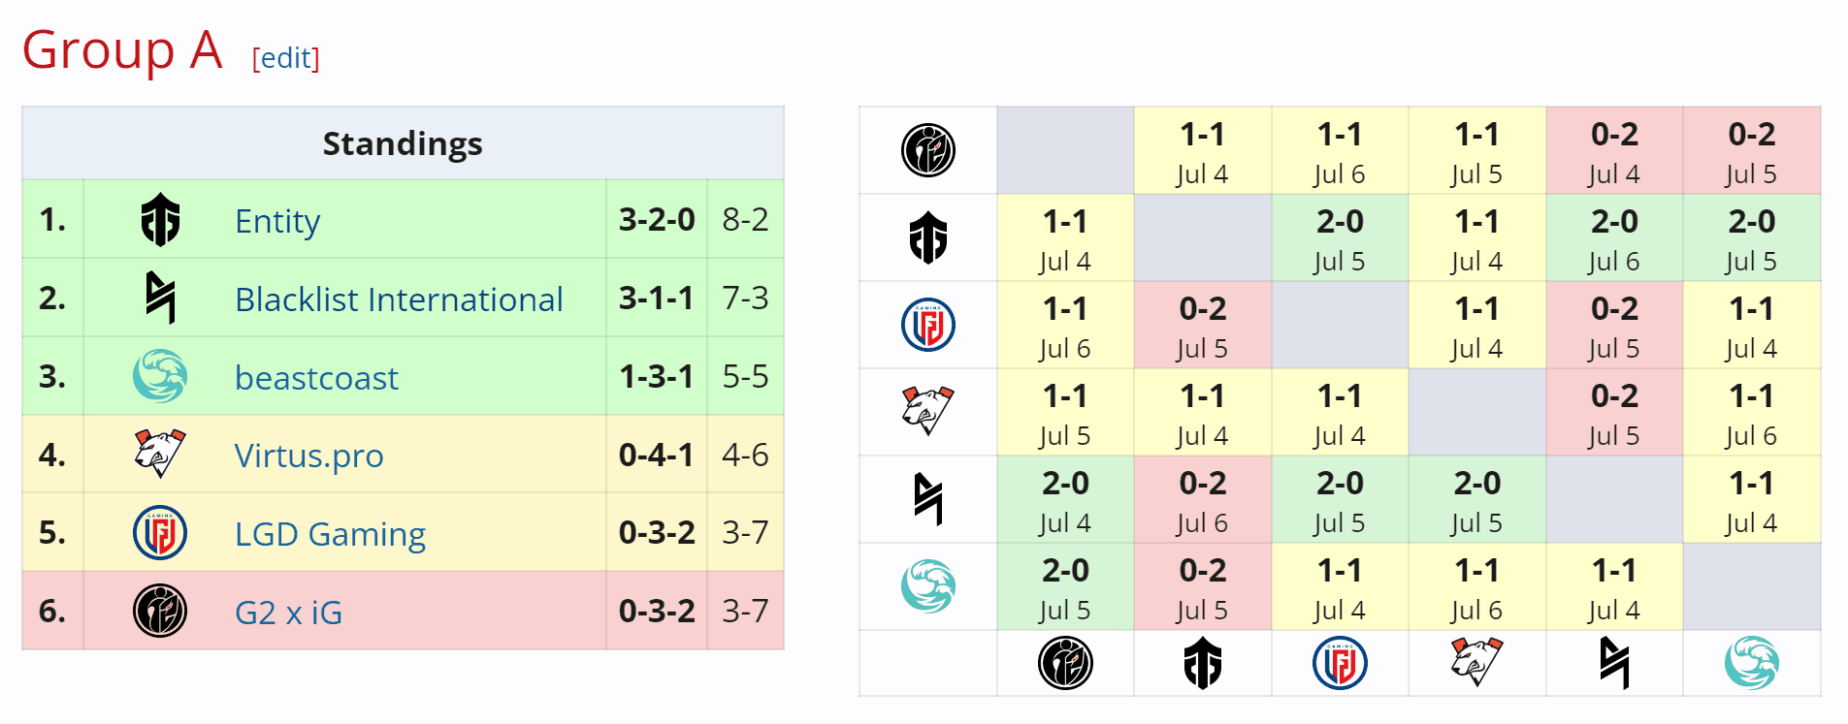
Task: Click G2 x iG logo heading crosstable's top row
Action: click(928, 150)
